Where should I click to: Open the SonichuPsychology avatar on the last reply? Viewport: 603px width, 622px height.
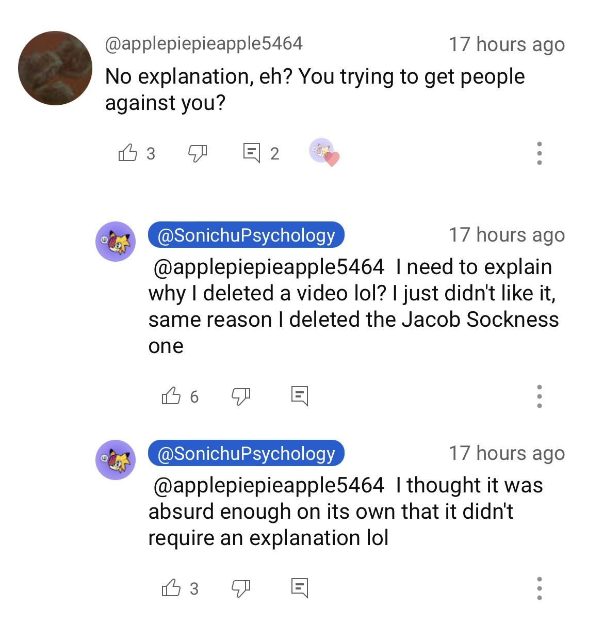(116, 460)
